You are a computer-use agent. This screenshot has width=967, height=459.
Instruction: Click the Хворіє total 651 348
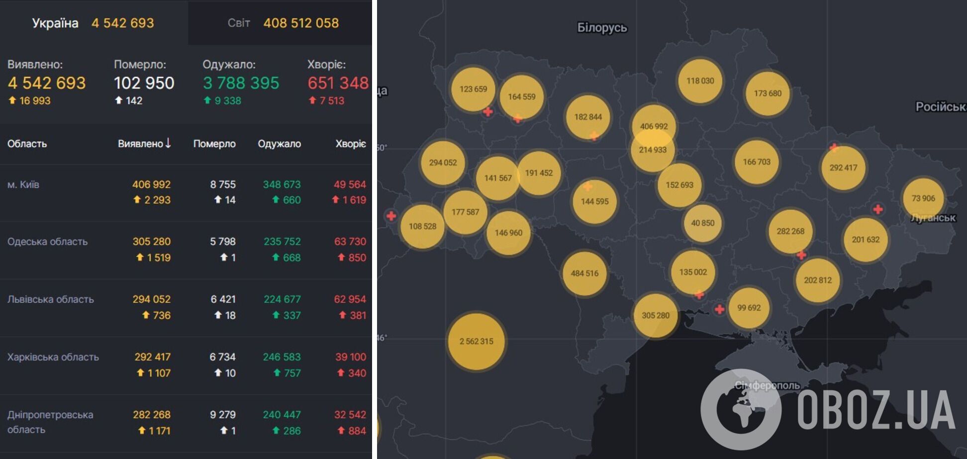[338, 83]
